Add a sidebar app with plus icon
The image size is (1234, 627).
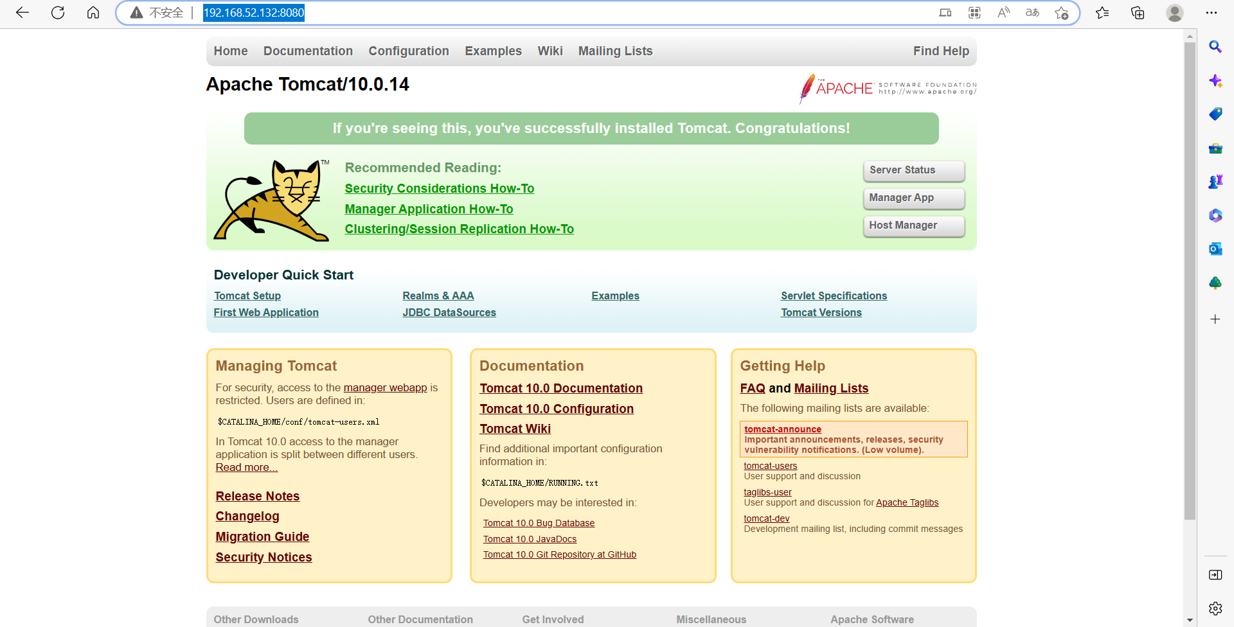[1215, 319]
